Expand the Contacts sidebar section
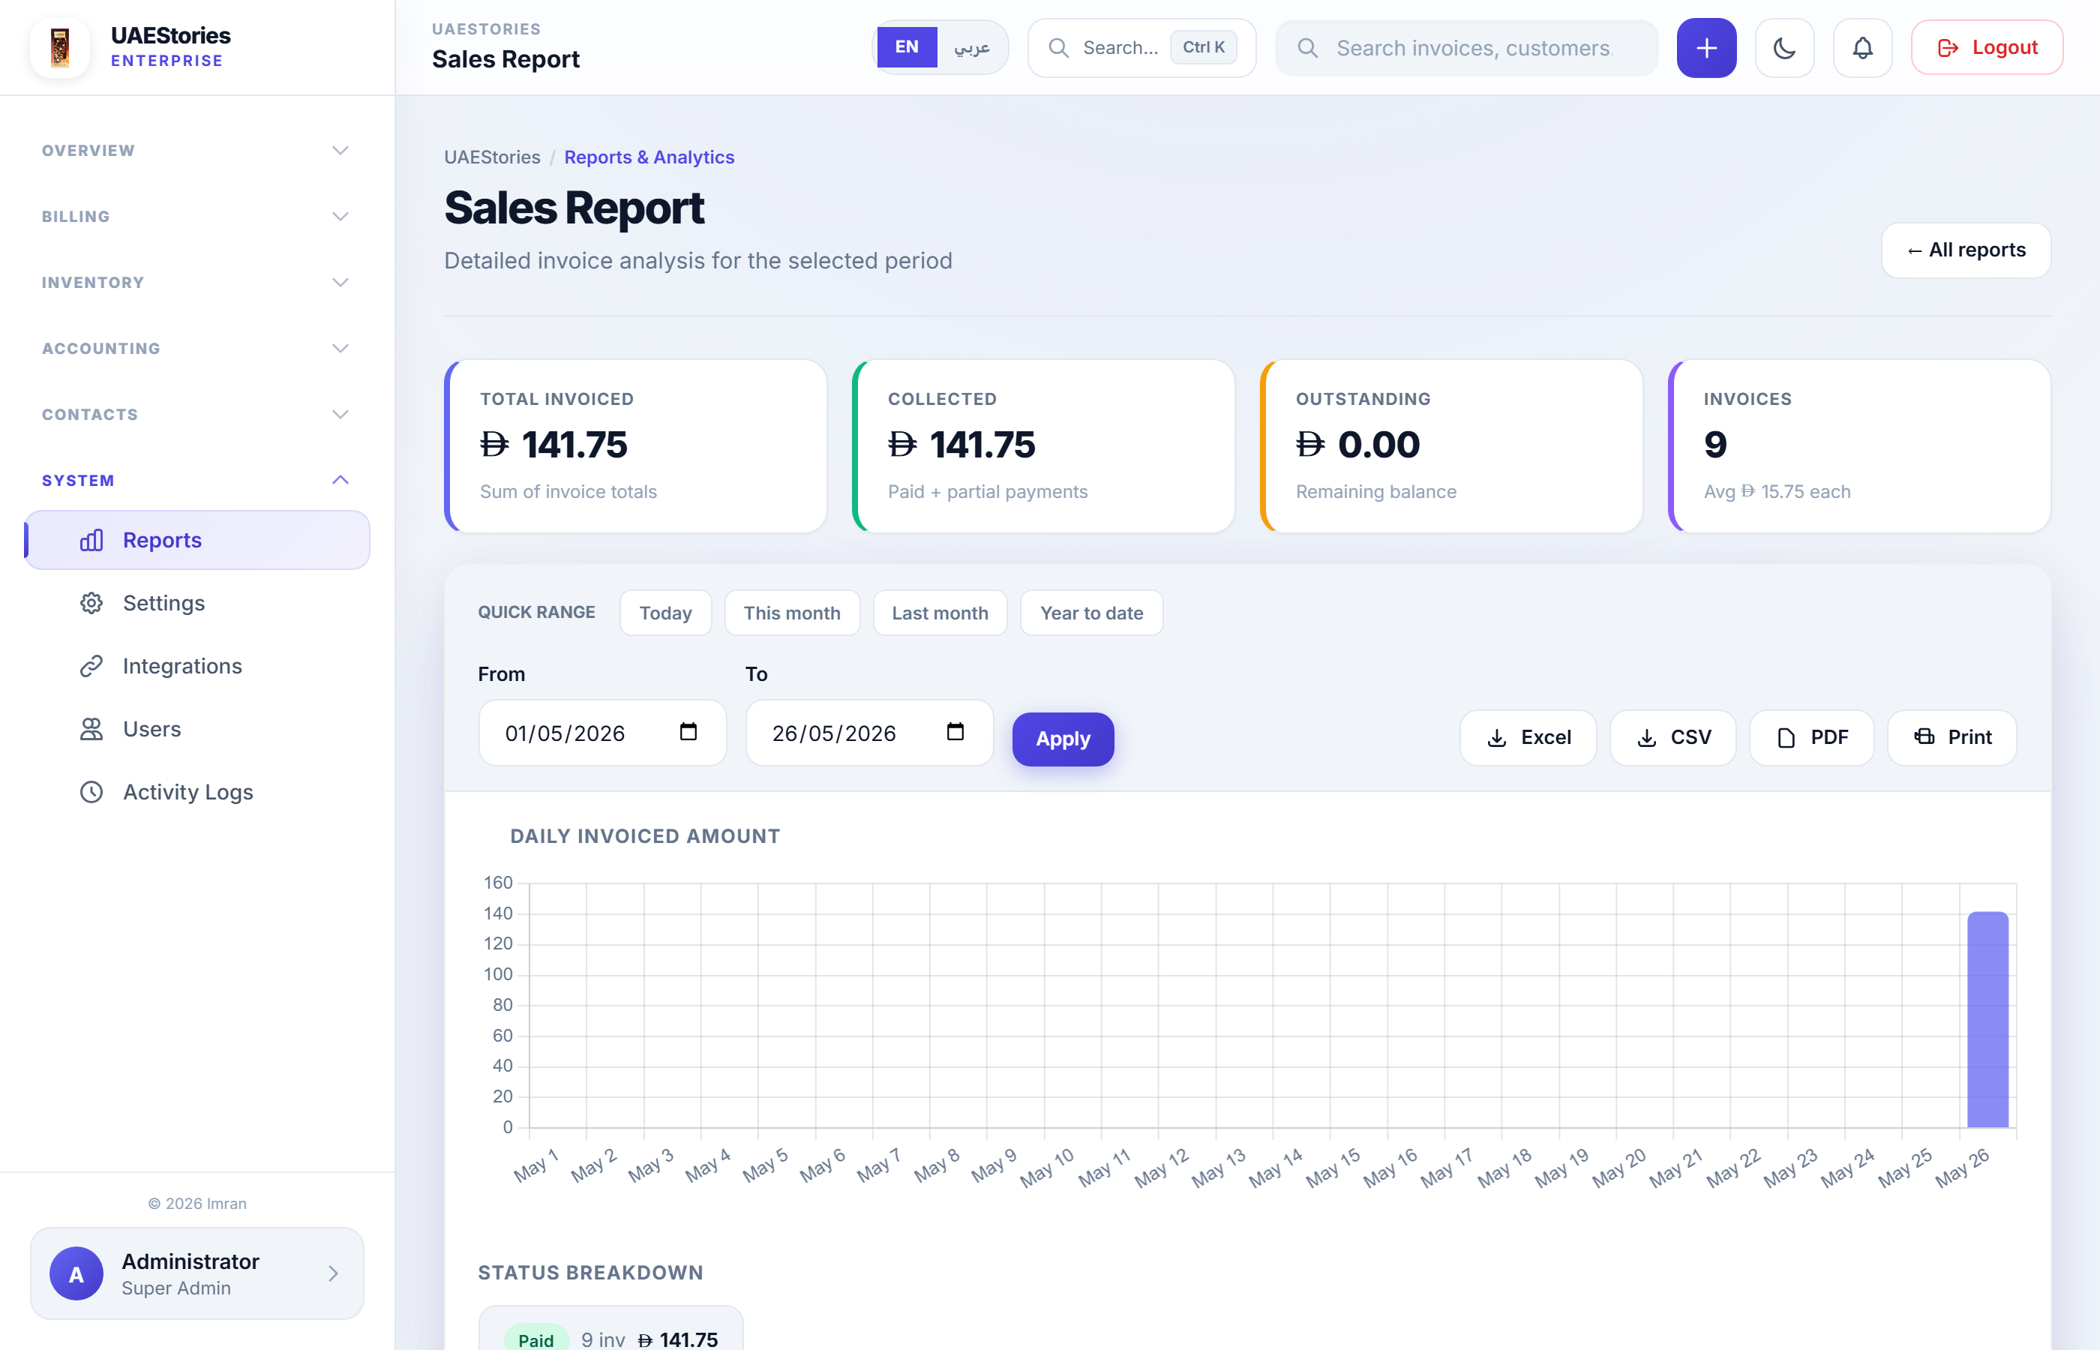Viewport: 2100px width, 1350px height. coord(196,415)
